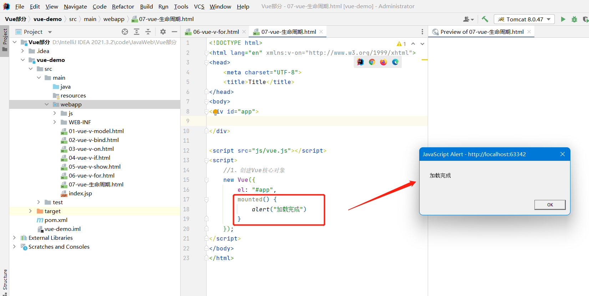The height and width of the screenshot is (296, 589).
Task: Fold the mounted() function at line 17
Action: [206, 200]
